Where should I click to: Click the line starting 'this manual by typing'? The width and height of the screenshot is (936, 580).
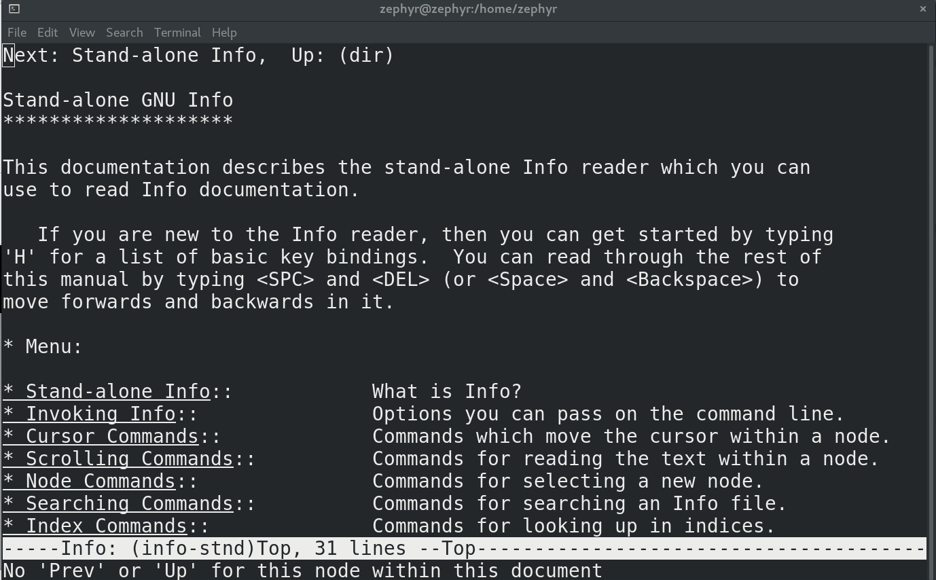[401, 280]
